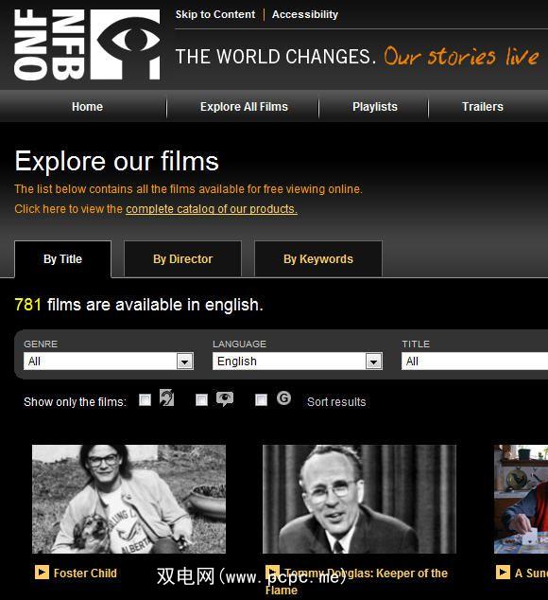
Task: Click the NFB eye logo
Action: [x=126, y=44]
